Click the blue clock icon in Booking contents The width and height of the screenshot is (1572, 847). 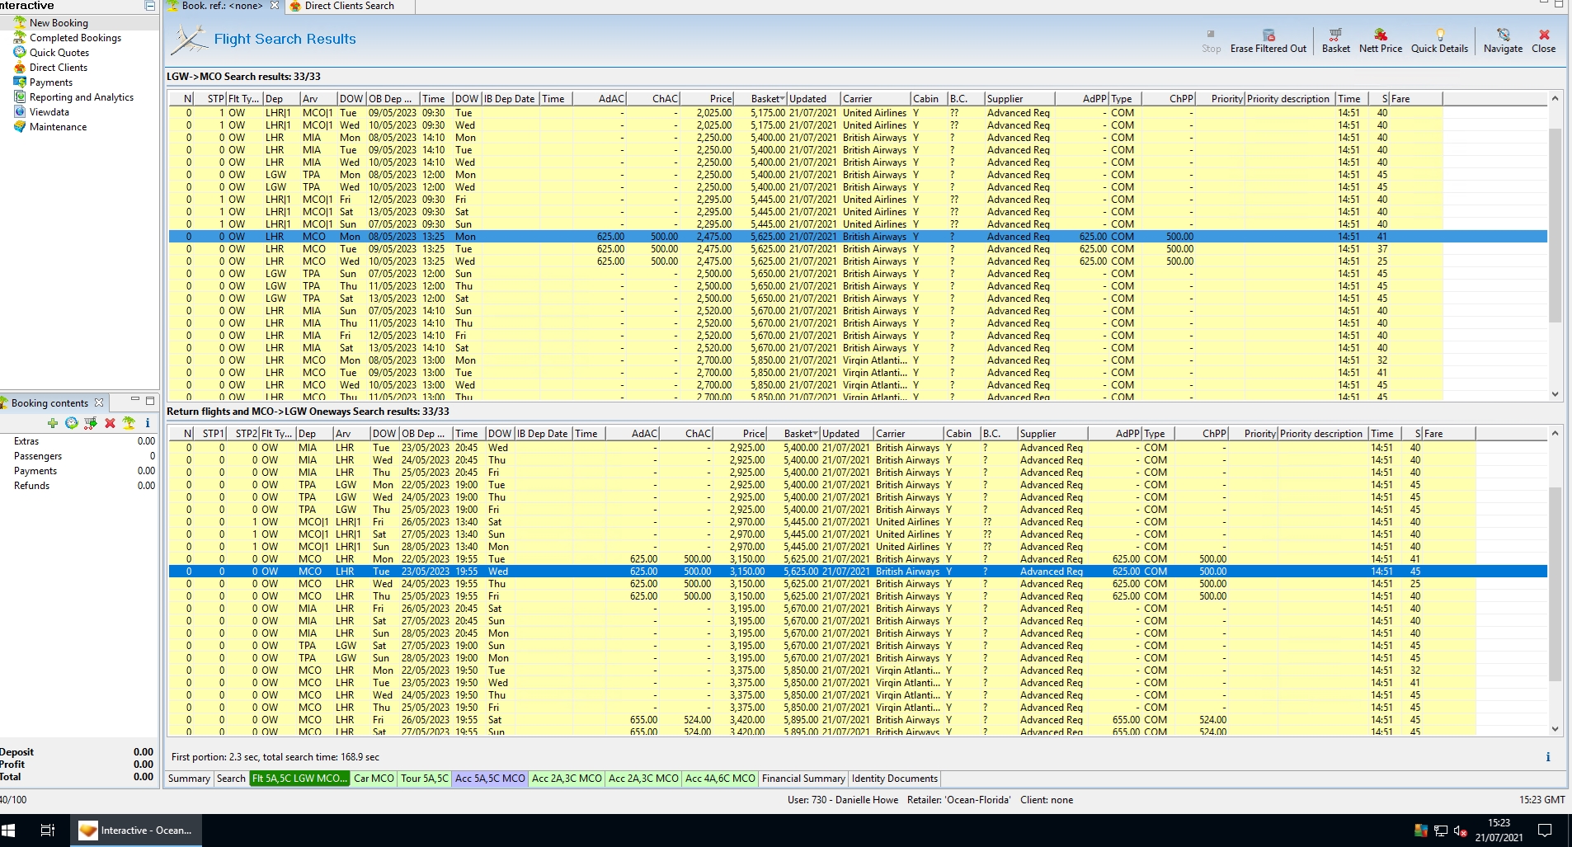click(72, 423)
